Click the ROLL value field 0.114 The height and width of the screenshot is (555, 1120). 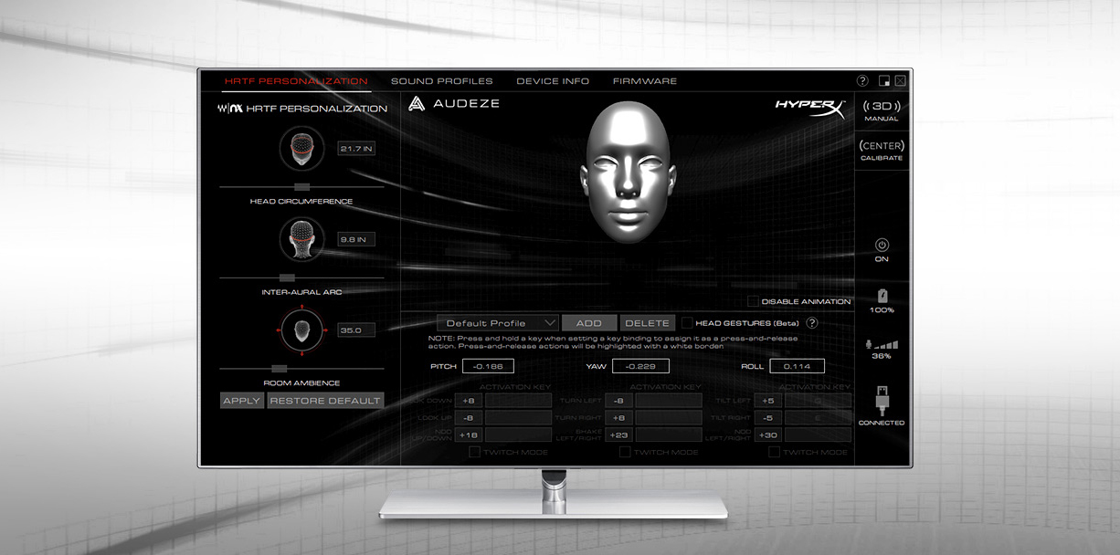[797, 366]
